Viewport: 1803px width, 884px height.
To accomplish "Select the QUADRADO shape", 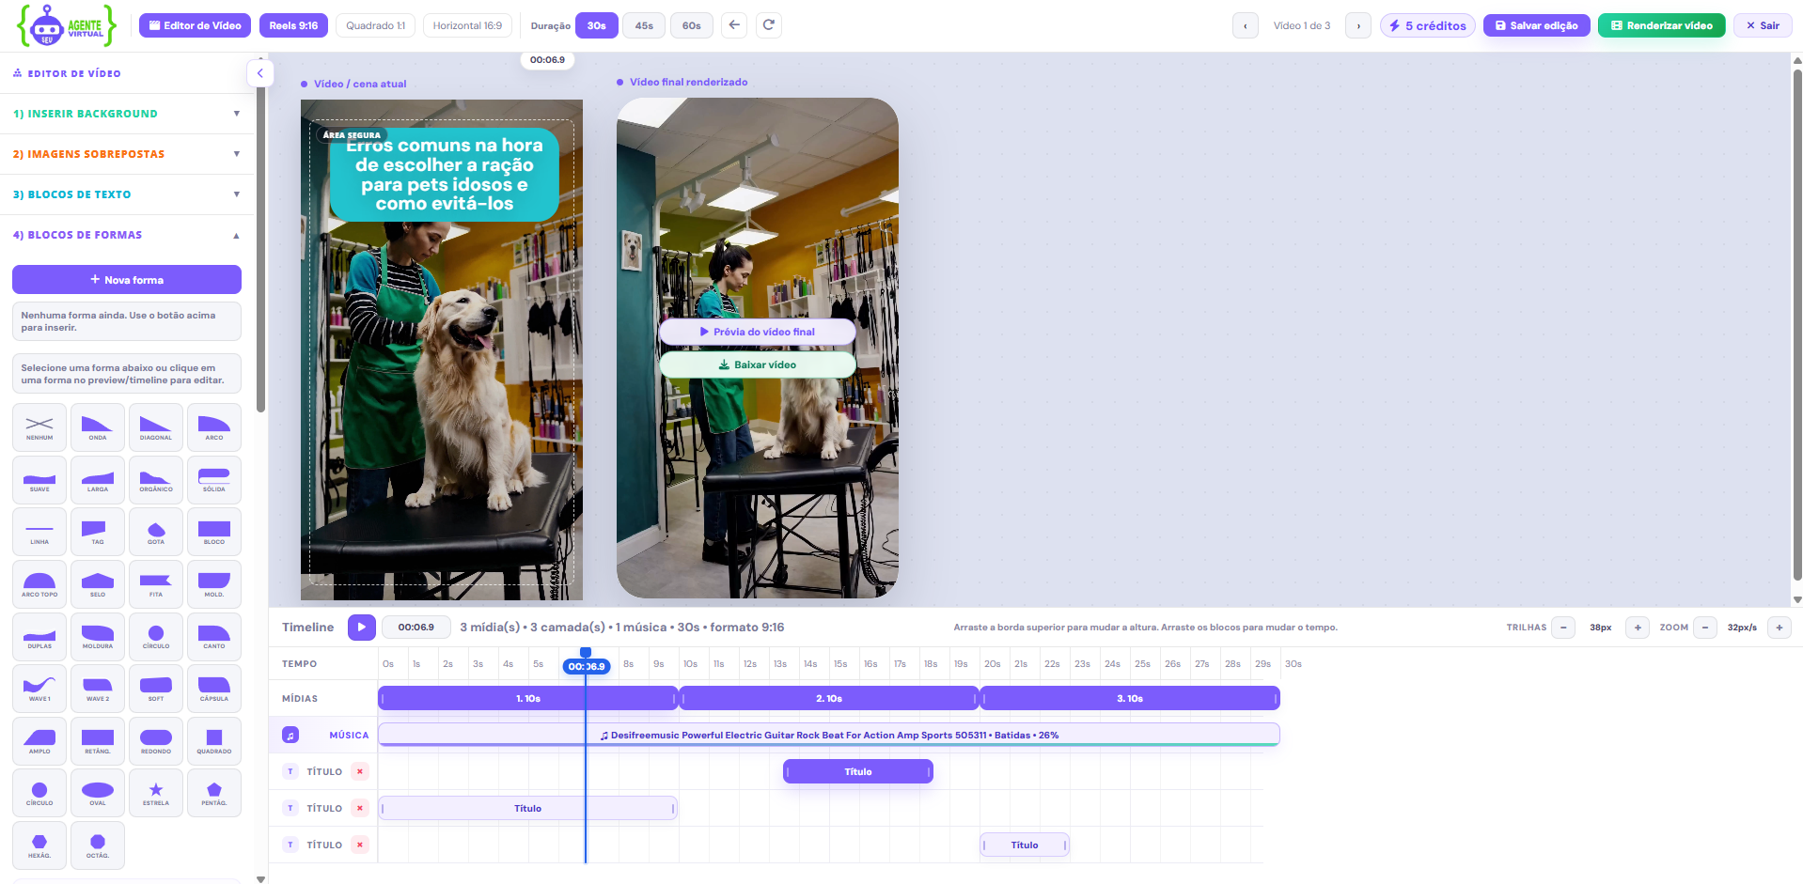I will tap(214, 741).
